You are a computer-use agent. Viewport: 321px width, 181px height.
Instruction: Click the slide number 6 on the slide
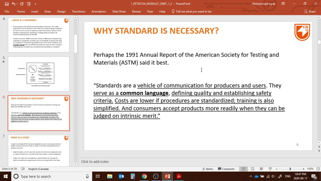(x=297, y=145)
